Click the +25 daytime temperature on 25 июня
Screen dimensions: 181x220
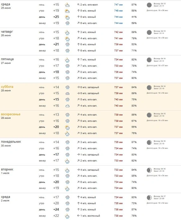point(56,17)
